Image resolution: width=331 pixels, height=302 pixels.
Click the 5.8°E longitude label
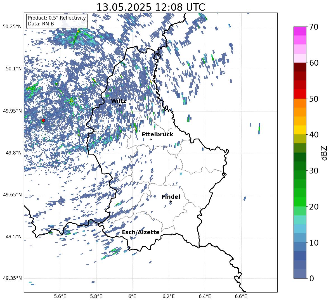pyautogui.click(x=96, y=296)
